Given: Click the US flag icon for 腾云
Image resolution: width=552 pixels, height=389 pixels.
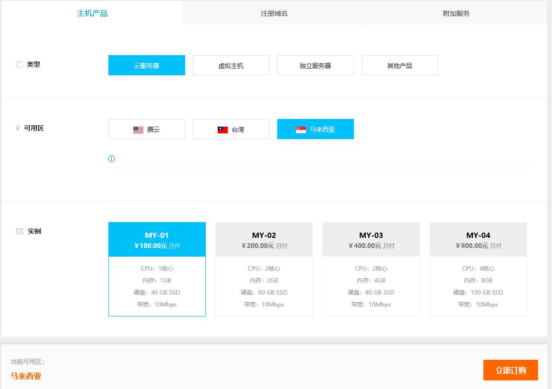Looking at the screenshot, I should (138, 130).
